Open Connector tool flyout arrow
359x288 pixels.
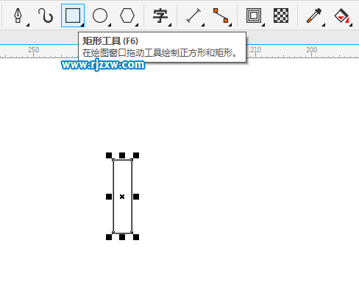(x=230, y=25)
